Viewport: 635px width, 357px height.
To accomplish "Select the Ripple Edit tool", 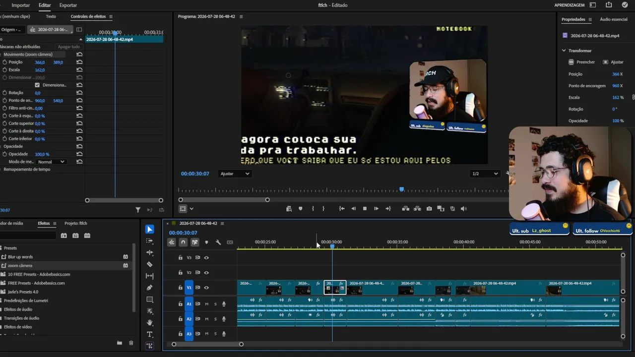I will (x=149, y=253).
